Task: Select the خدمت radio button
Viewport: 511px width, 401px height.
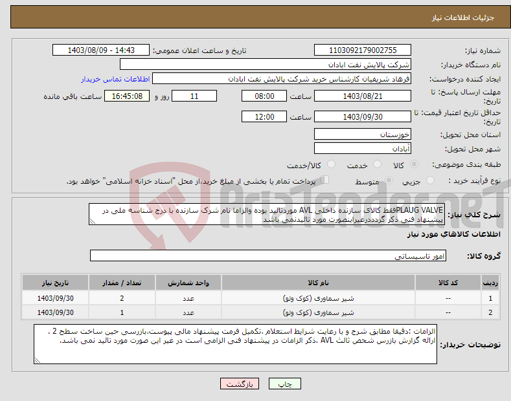Action: tap(377, 164)
